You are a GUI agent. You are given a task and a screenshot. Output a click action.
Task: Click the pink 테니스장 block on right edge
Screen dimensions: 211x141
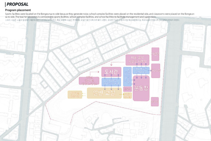tap(155, 70)
